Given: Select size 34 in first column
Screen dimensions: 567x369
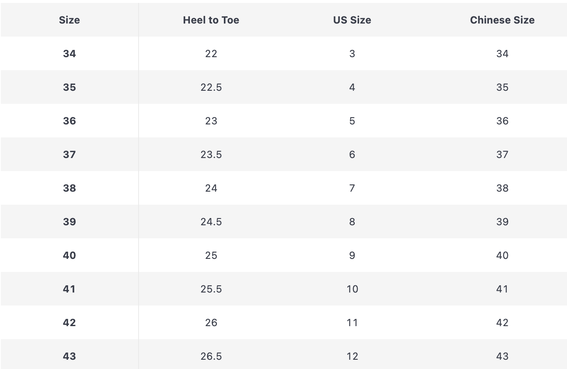Looking at the screenshot, I should pyautogui.click(x=69, y=53).
